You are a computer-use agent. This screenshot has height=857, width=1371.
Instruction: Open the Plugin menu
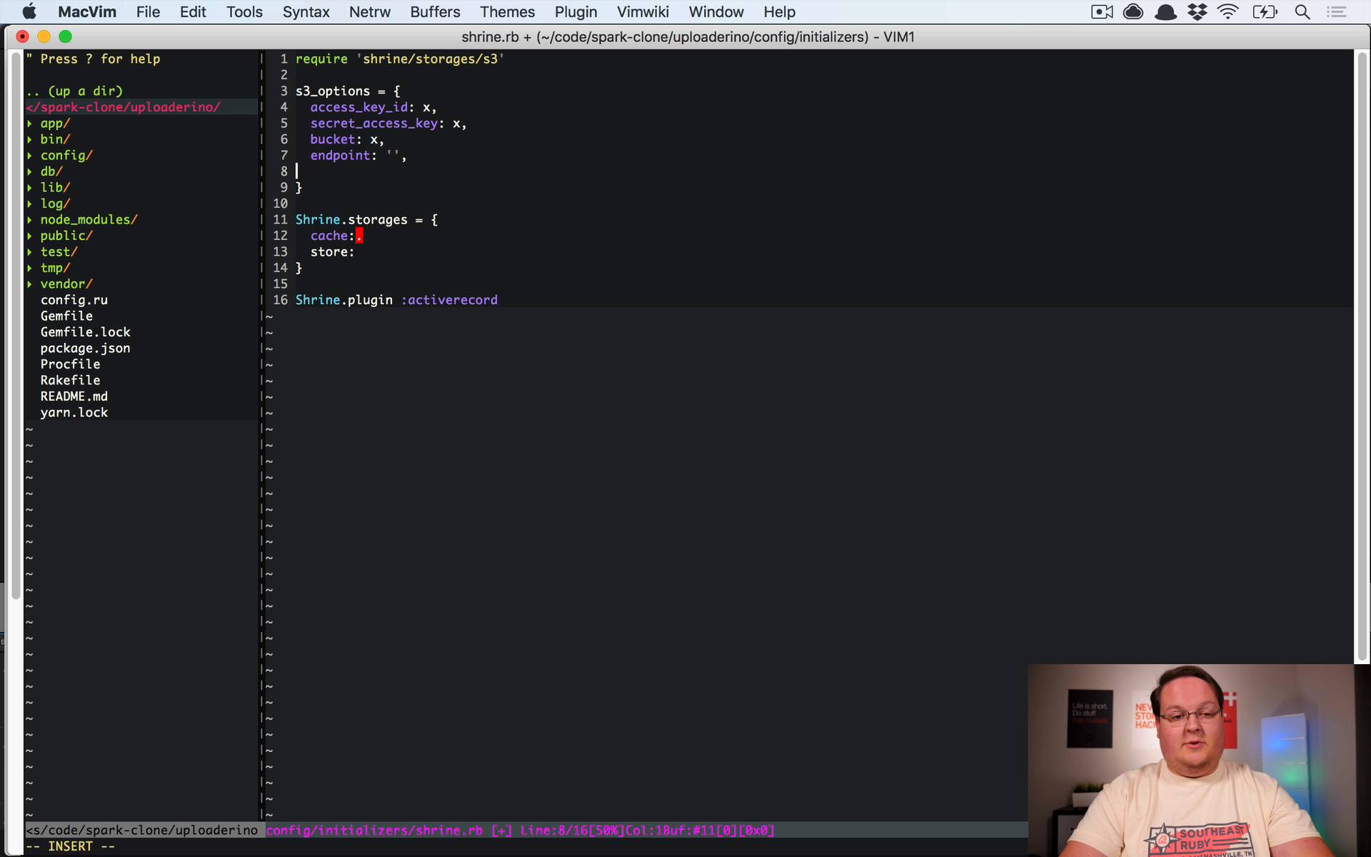pyautogui.click(x=576, y=11)
